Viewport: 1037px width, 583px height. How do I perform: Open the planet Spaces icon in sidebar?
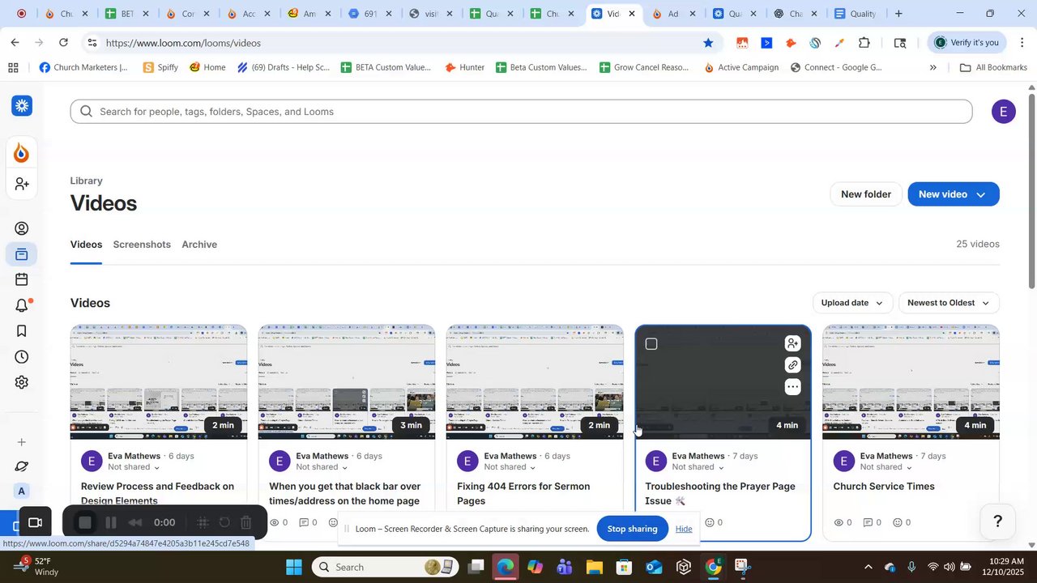click(22, 467)
